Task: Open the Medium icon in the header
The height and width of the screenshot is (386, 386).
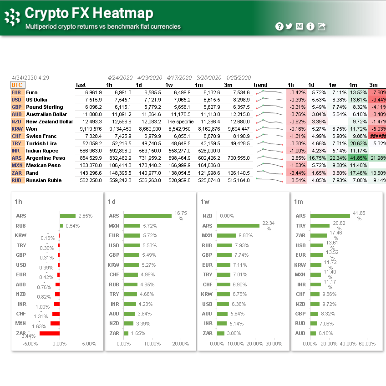Action: coord(300,26)
